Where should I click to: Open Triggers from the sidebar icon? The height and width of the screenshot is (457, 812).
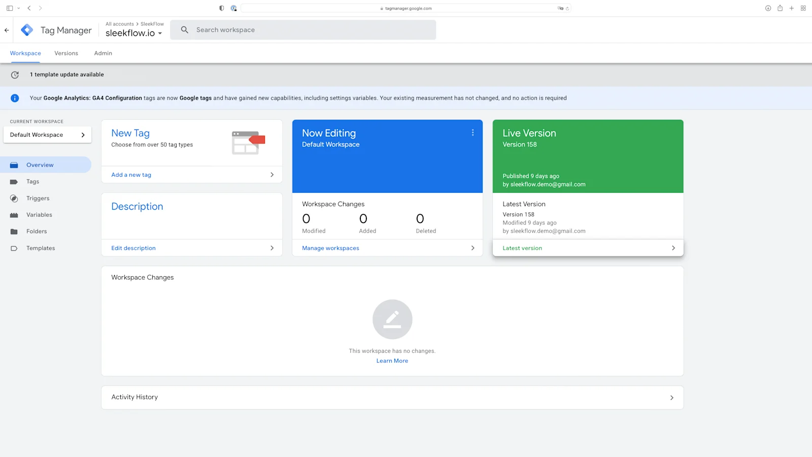[x=14, y=198]
